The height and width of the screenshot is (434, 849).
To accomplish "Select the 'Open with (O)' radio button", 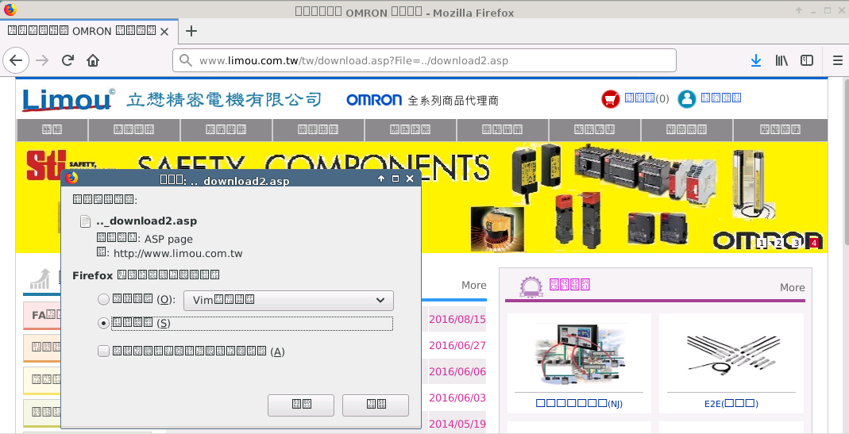I will point(103,299).
